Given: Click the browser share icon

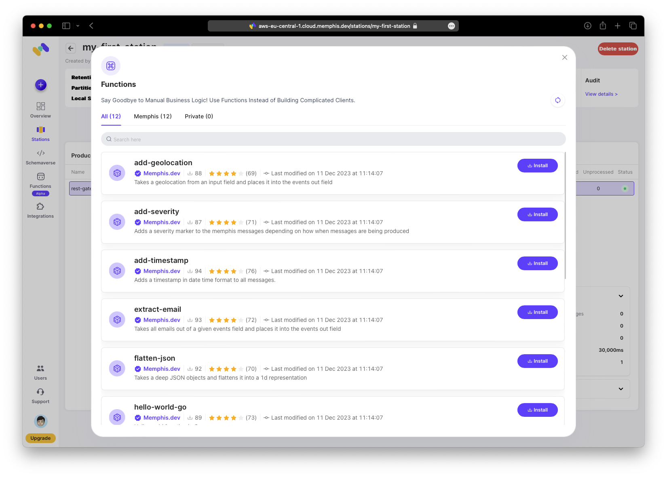Looking at the screenshot, I should (603, 26).
